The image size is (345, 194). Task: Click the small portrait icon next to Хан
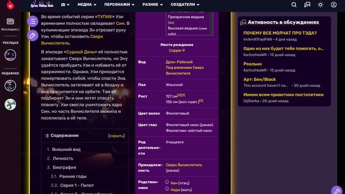point(167,182)
